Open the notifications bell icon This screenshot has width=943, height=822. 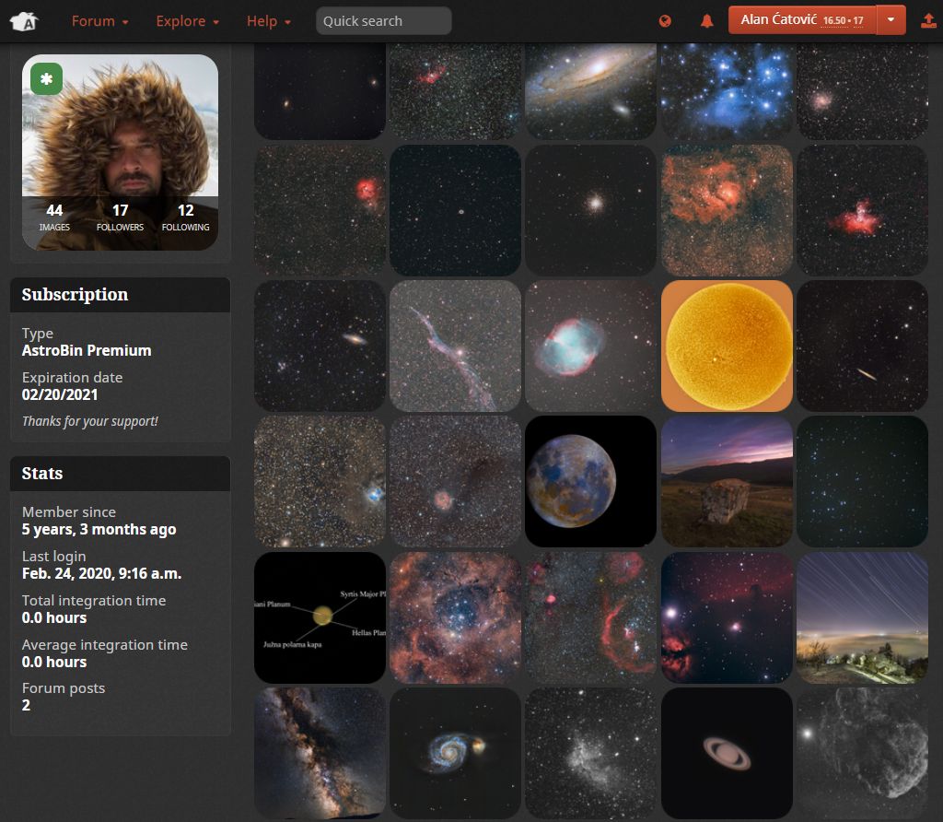click(x=707, y=21)
